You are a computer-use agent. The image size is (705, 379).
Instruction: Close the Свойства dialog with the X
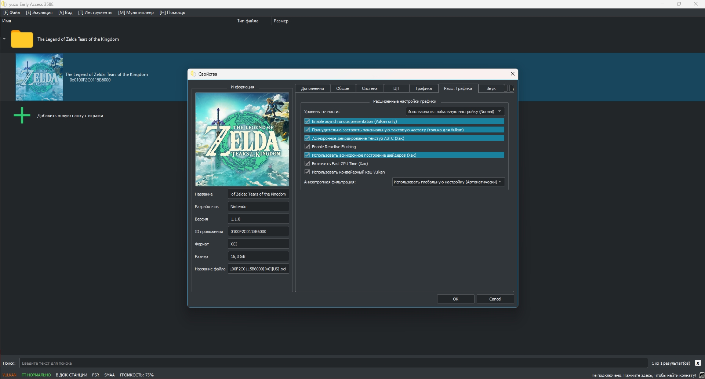(x=512, y=74)
